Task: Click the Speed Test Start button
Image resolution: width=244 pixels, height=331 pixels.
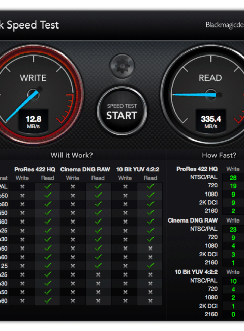Action: pyautogui.click(x=122, y=111)
